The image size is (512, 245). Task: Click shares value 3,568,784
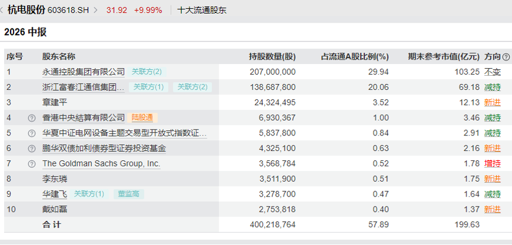[277, 164]
